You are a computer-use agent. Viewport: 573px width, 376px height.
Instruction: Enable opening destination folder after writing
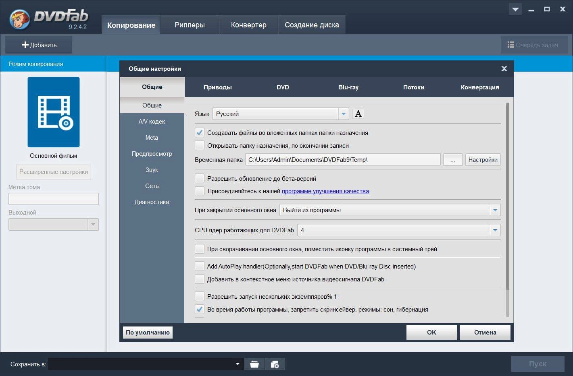tap(200, 145)
